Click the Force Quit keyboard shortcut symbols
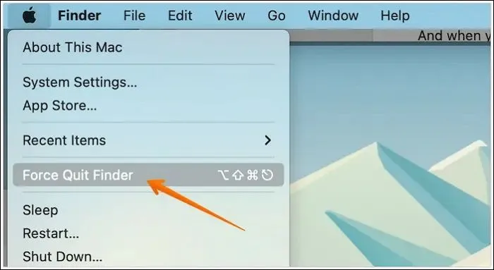 pos(246,175)
